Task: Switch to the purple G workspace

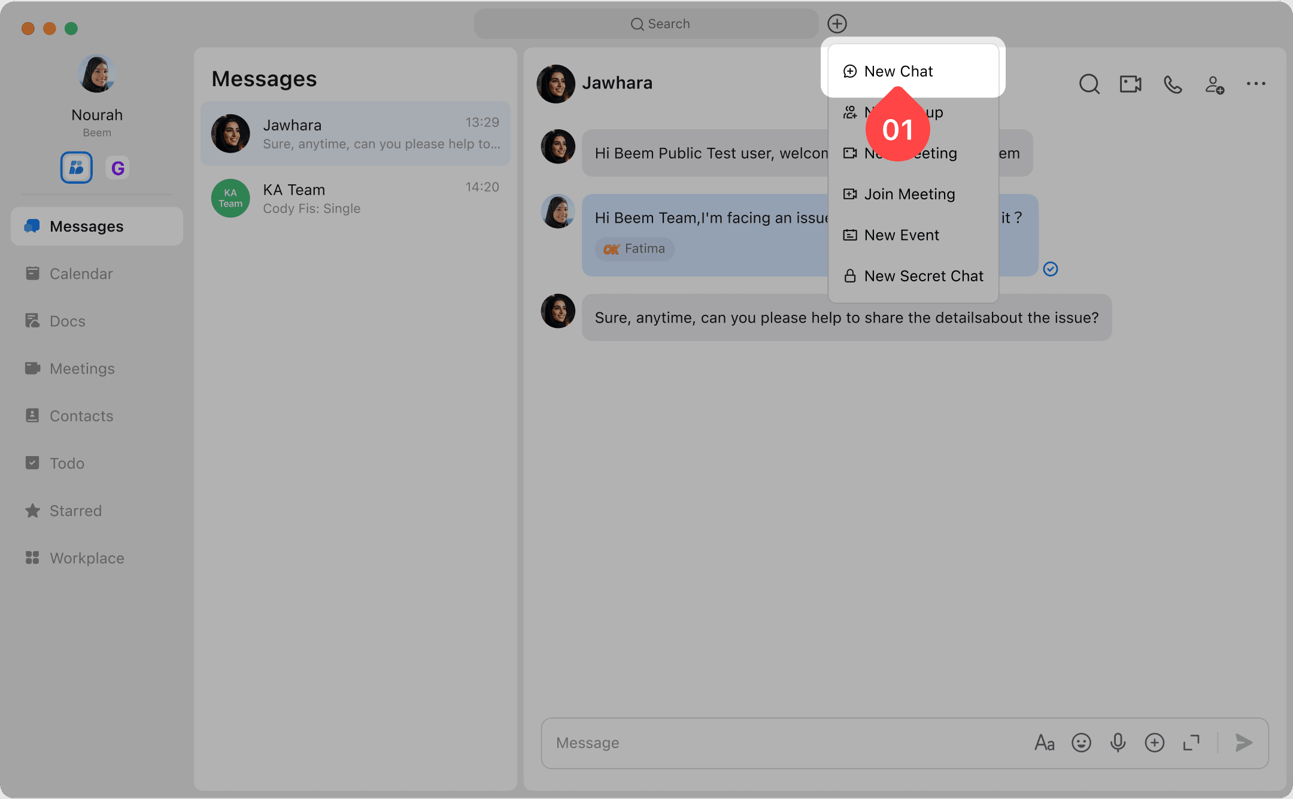Action: (x=118, y=168)
